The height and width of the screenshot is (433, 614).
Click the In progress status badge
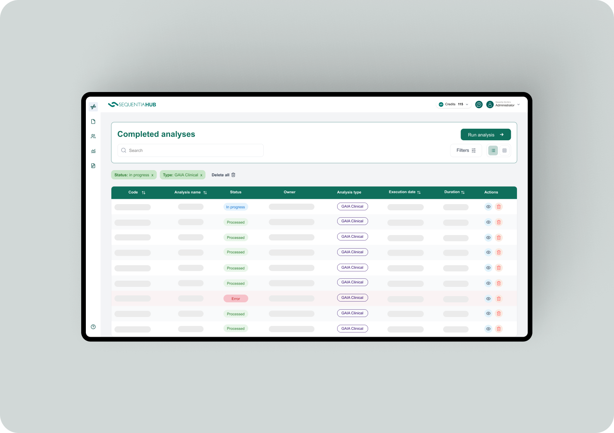click(x=235, y=207)
